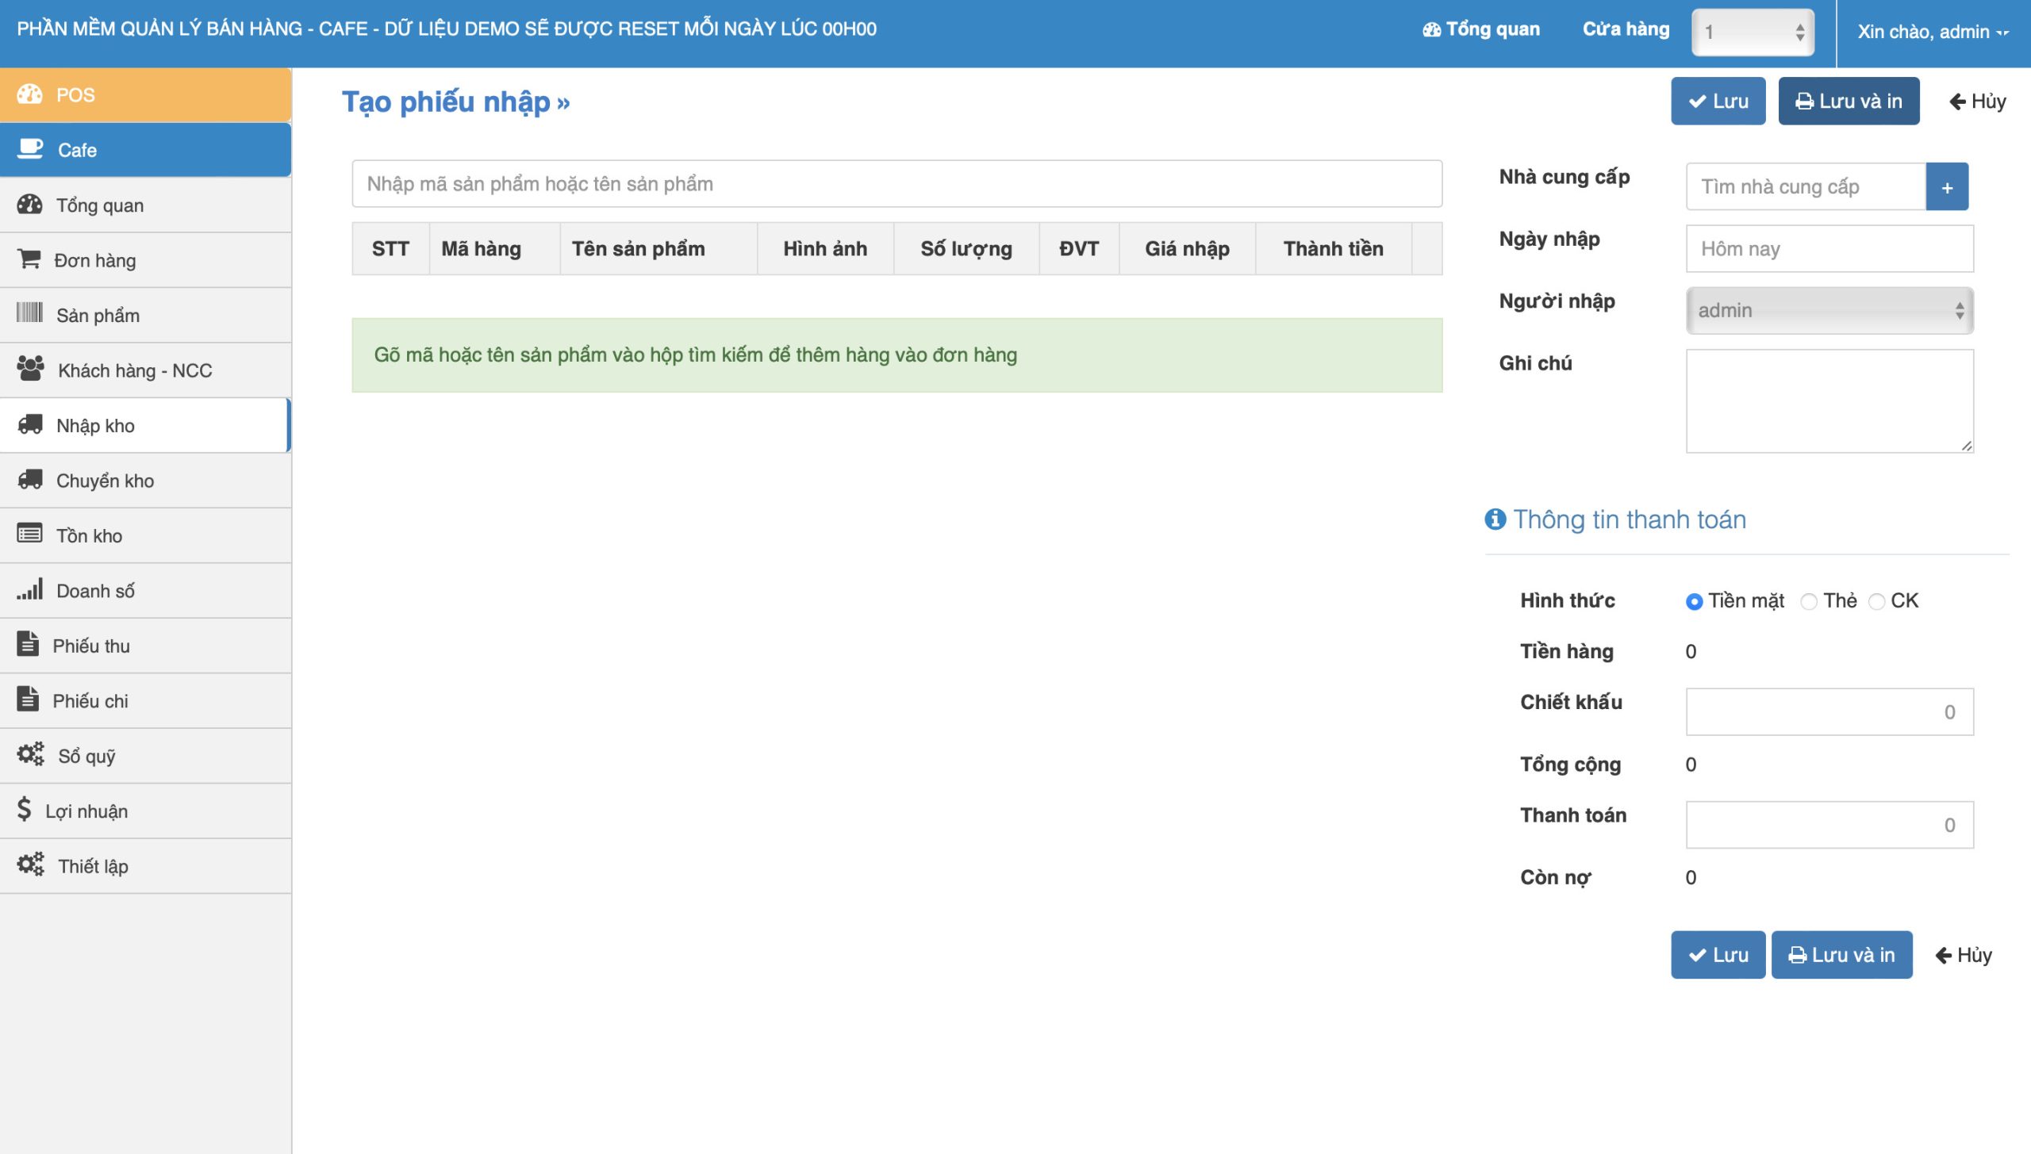Viewport: 2031px width, 1154px height.
Task: Click the barcode Sản phẩm icon
Action: (29, 313)
